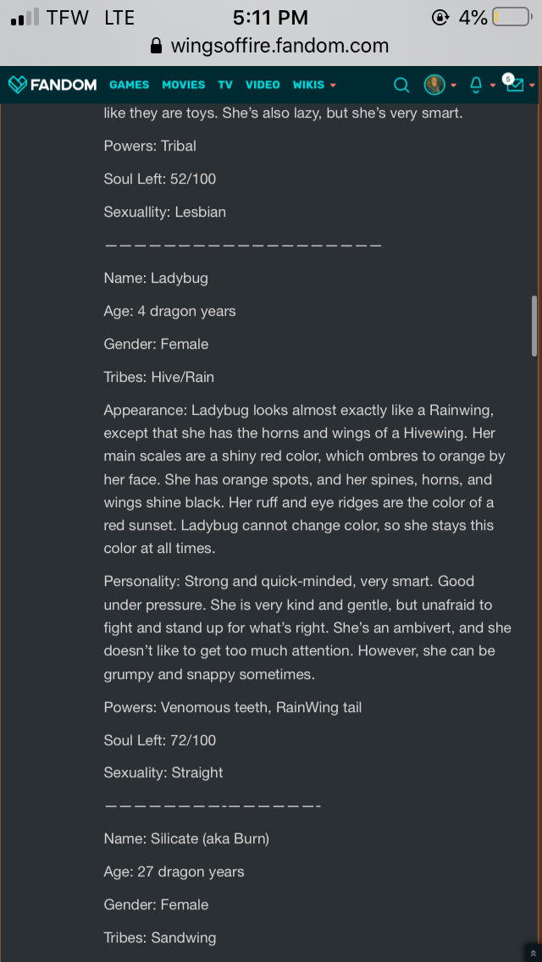Open the user avatar profile
Image resolution: width=542 pixels, height=962 pixels.
[x=434, y=85]
